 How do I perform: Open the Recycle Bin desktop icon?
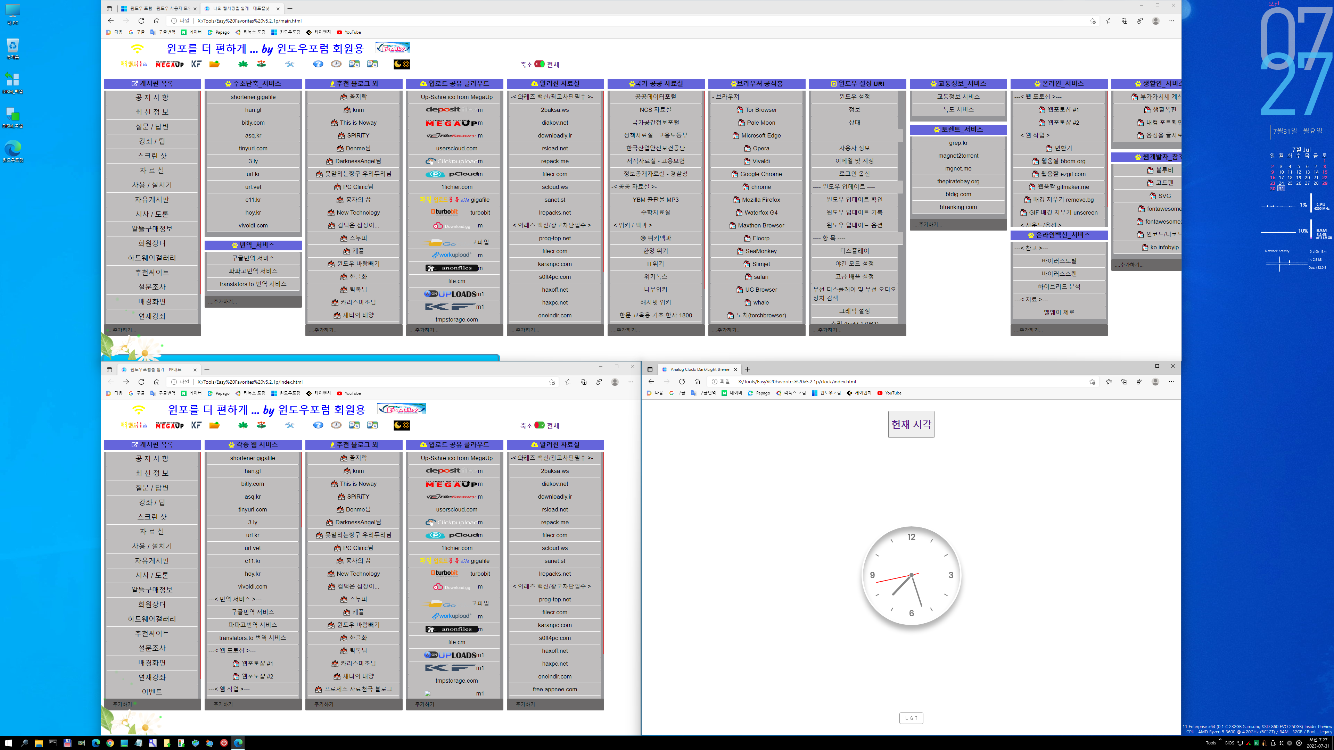[x=13, y=49]
